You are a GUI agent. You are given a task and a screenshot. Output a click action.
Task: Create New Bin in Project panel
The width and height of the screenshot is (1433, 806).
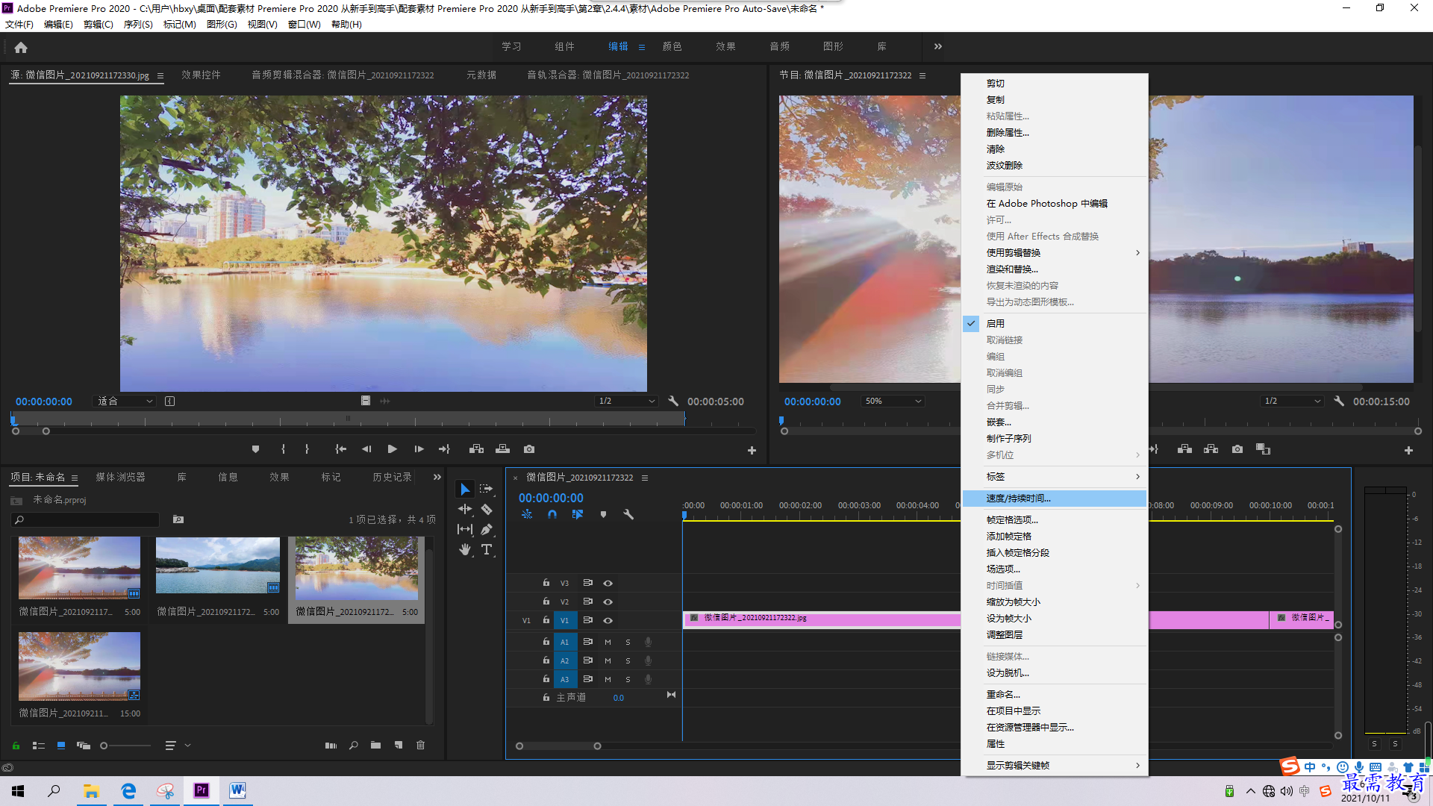click(375, 745)
